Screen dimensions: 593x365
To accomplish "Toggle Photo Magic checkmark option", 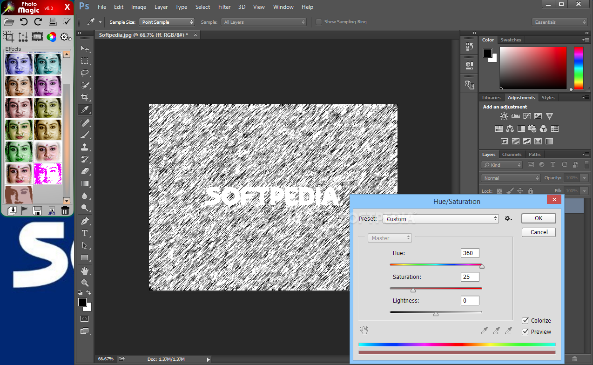I will coord(67,21).
